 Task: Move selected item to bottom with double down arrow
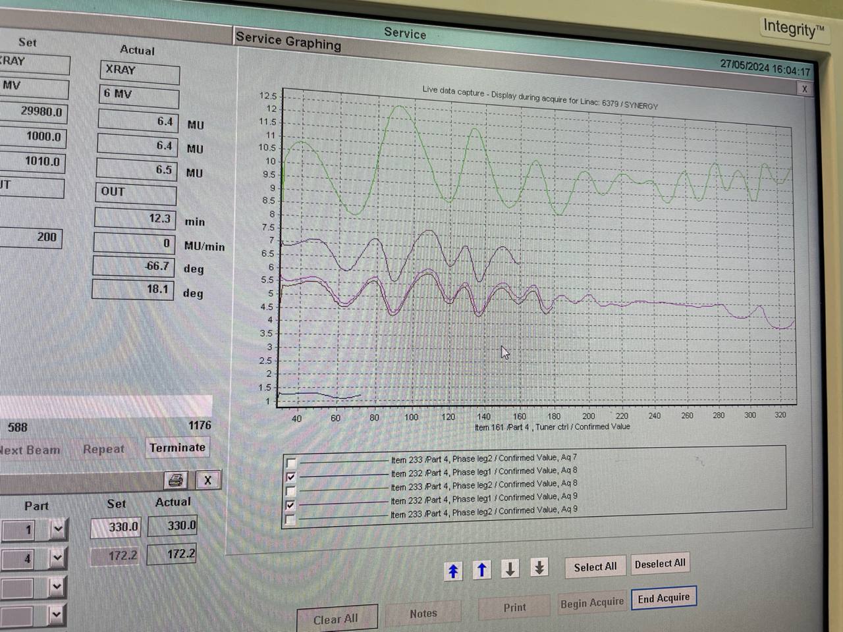[539, 567]
